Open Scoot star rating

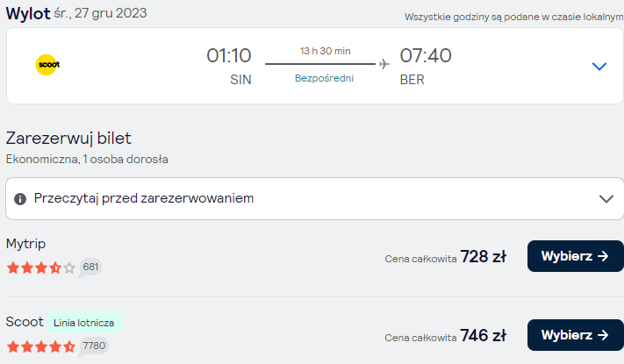pos(41,346)
